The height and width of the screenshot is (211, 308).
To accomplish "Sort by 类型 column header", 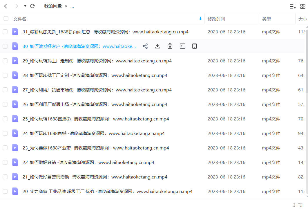I will pos(266,19).
